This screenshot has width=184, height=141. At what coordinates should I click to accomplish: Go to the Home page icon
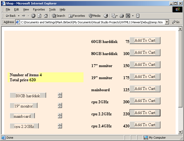tap(46, 16)
